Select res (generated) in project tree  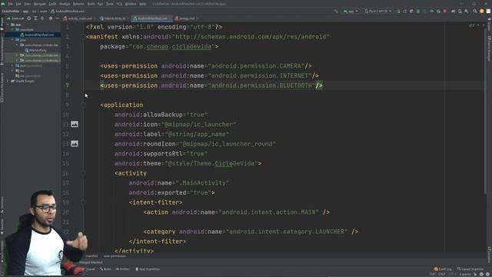click(28, 76)
